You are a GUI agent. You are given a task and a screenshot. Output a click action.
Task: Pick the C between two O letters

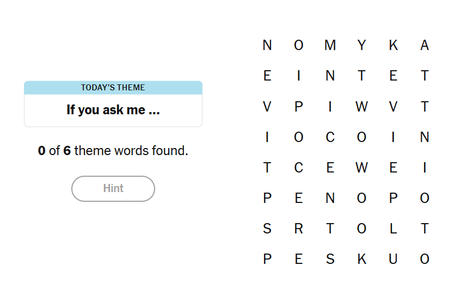click(x=330, y=137)
